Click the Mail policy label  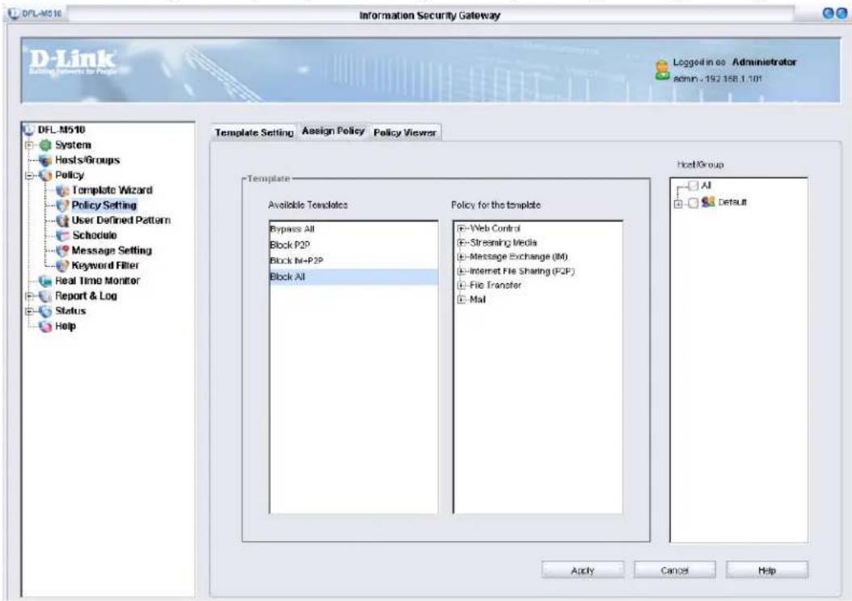click(x=478, y=299)
